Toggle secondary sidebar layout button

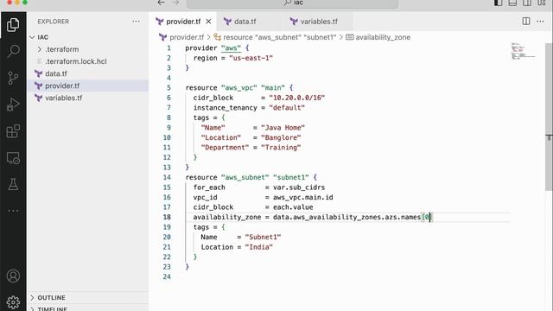point(527,3)
